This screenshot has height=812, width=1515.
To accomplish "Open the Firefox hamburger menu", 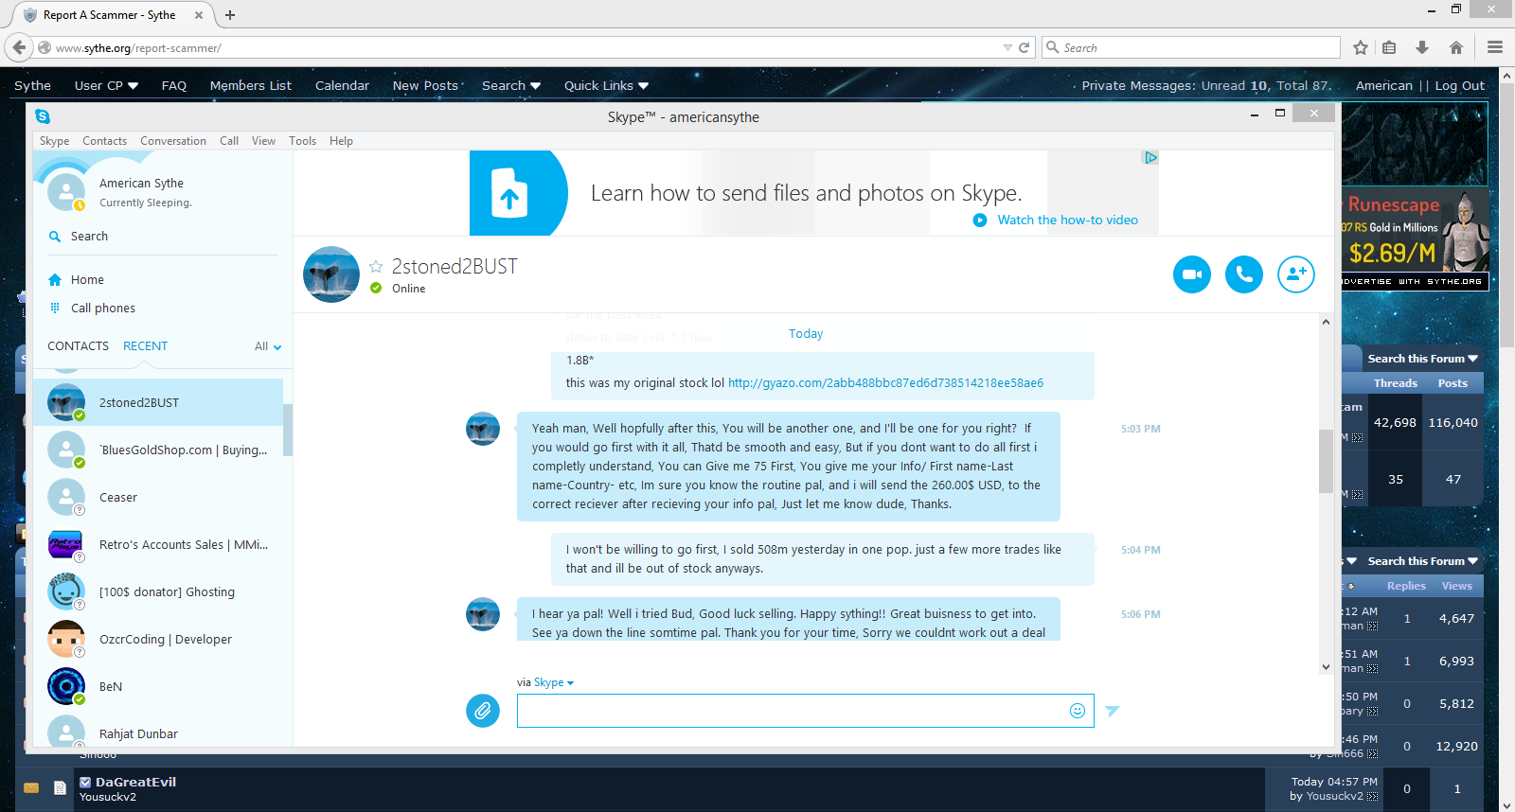I will 1495,47.
